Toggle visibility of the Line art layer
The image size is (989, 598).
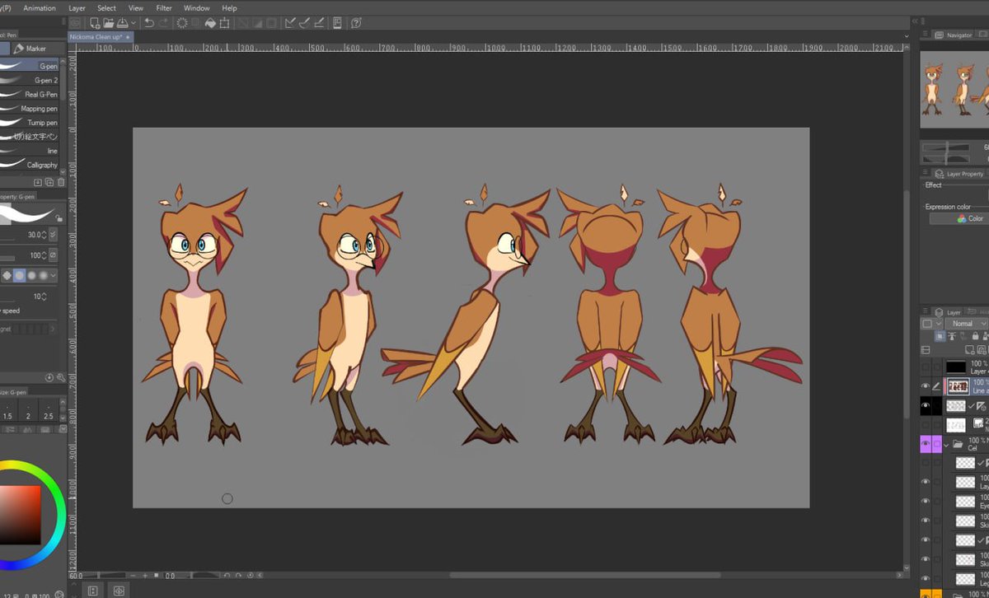click(x=926, y=385)
